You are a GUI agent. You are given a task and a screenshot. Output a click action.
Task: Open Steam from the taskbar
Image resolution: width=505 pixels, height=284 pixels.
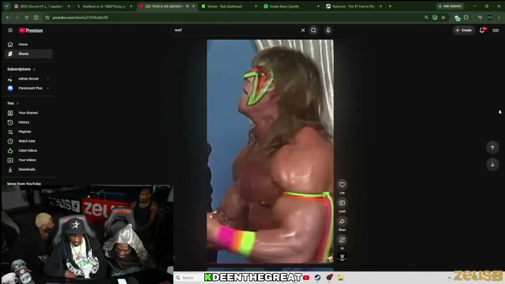tap(318, 278)
